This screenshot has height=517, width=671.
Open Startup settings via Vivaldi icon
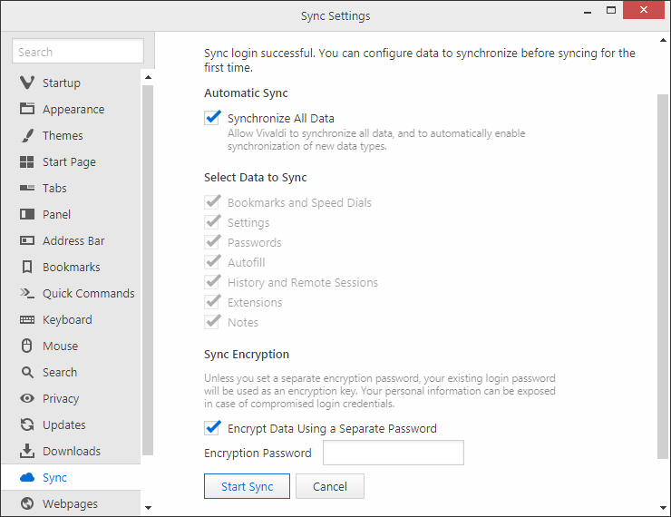pyautogui.click(x=27, y=83)
